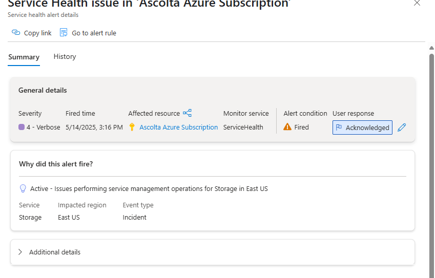
Task: Click the 'Event type' label
Action: point(138,205)
